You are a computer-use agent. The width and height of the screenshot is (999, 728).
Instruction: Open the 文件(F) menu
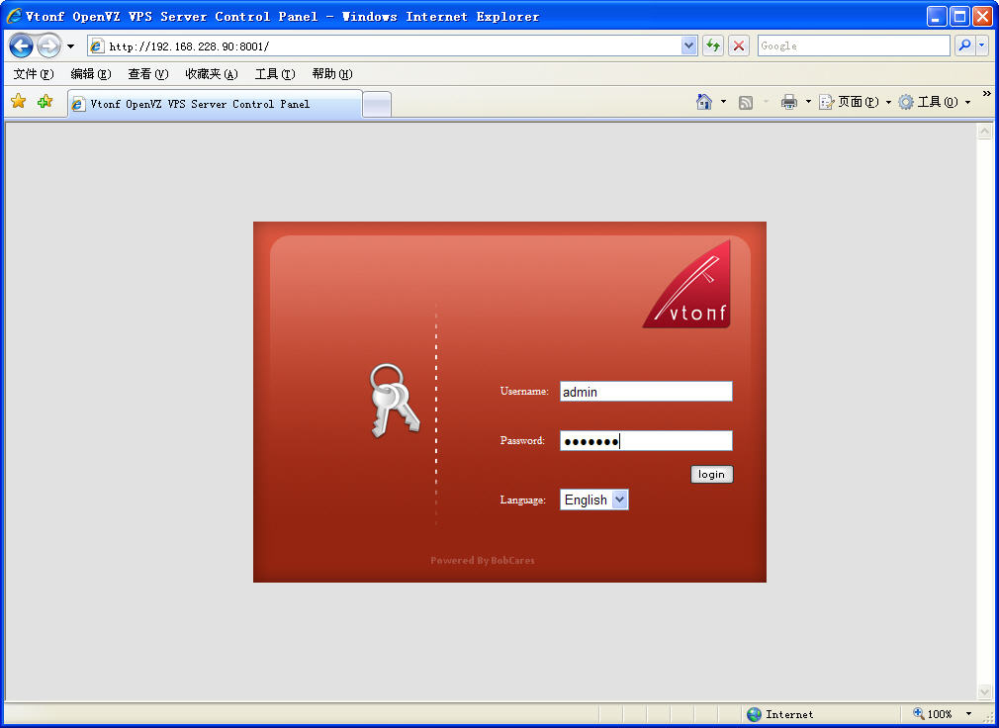[34, 74]
